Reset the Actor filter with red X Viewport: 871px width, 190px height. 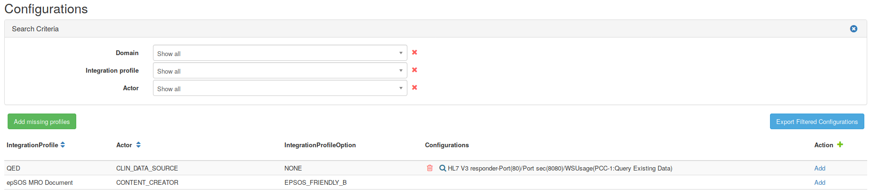[415, 87]
